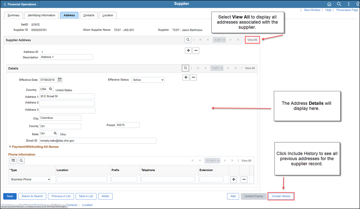Add a new Supplier Address row with plus

pos(188,50)
